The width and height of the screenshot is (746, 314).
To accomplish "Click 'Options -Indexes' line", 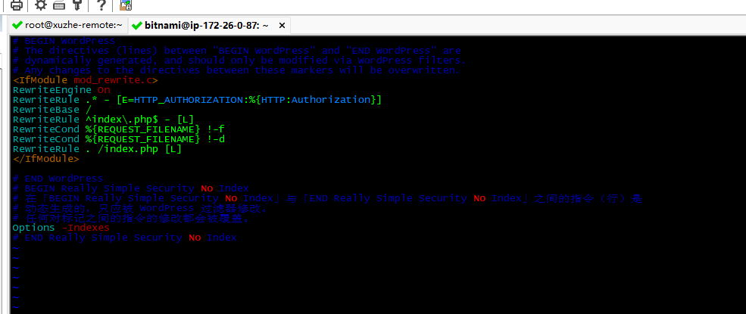I will pyautogui.click(x=61, y=228).
